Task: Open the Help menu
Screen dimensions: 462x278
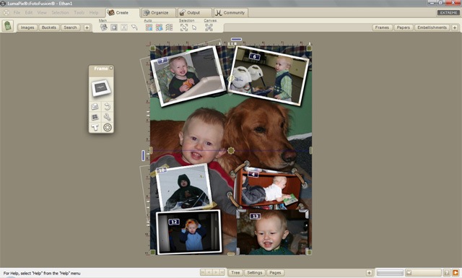Action: (x=94, y=13)
